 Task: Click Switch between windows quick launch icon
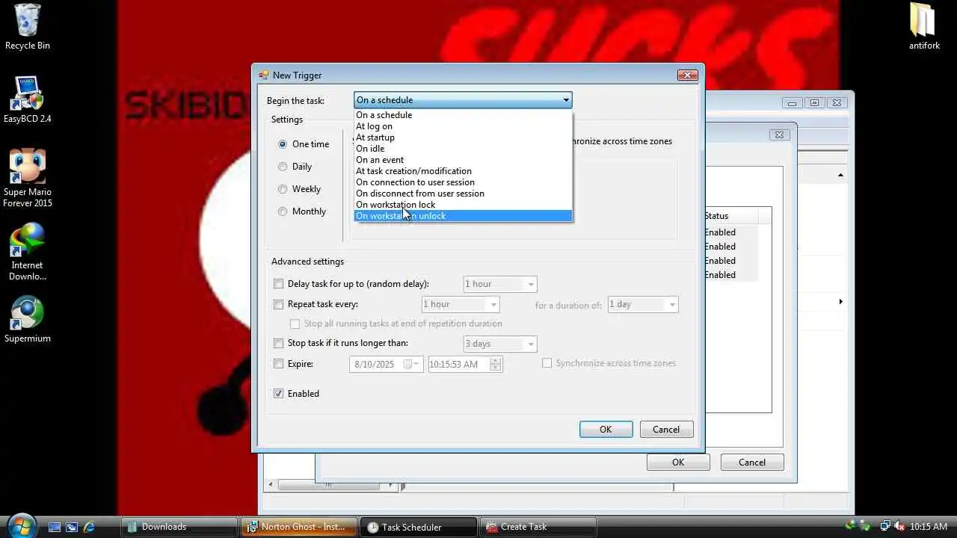72,527
